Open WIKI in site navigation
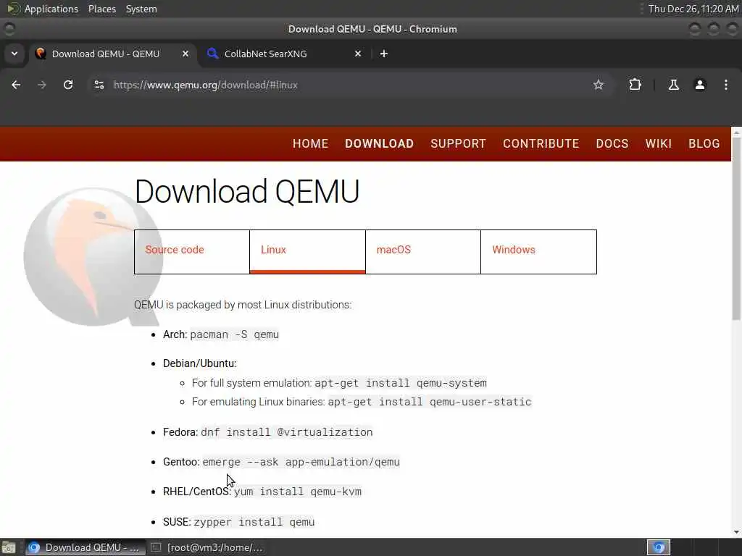This screenshot has height=556, width=742. coord(659,144)
